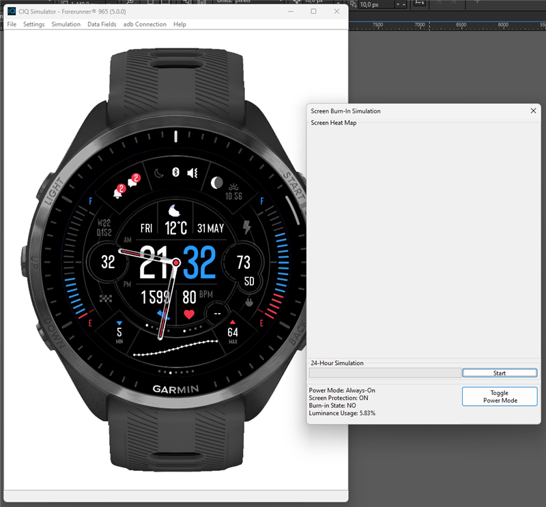The image size is (546, 507).
Task: Click the 10:56 sunrise time
Action: point(233,197)
